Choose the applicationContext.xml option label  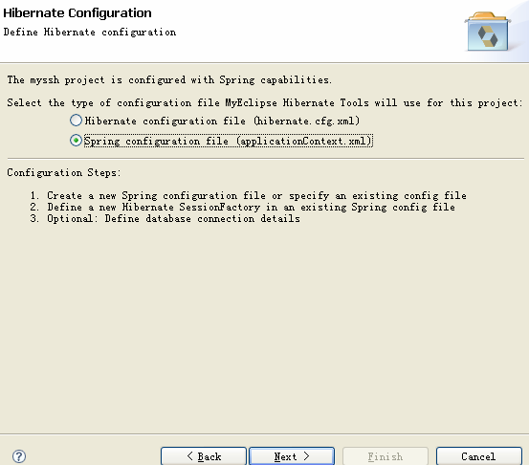pyautogui.click(x=229, y=141)
